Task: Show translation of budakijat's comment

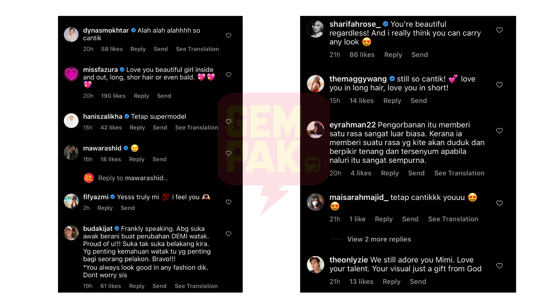Action: click(196, 286)
